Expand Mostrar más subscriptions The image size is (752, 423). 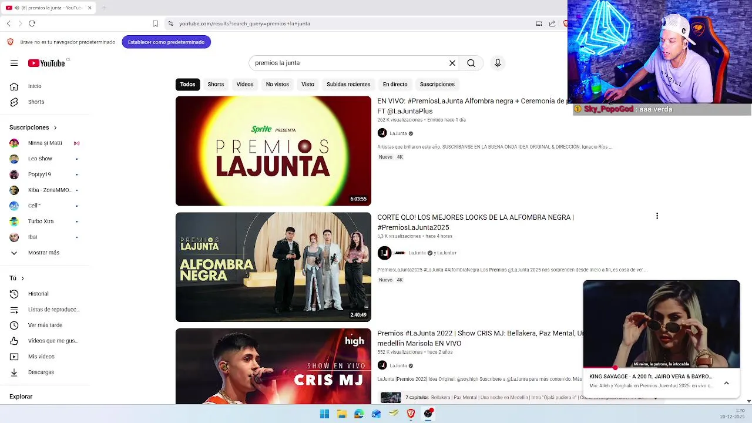pyautogui.click(x=44, y=253)
